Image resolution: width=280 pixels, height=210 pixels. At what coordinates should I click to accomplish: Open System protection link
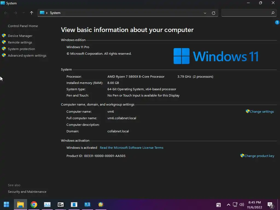(21, 49)
